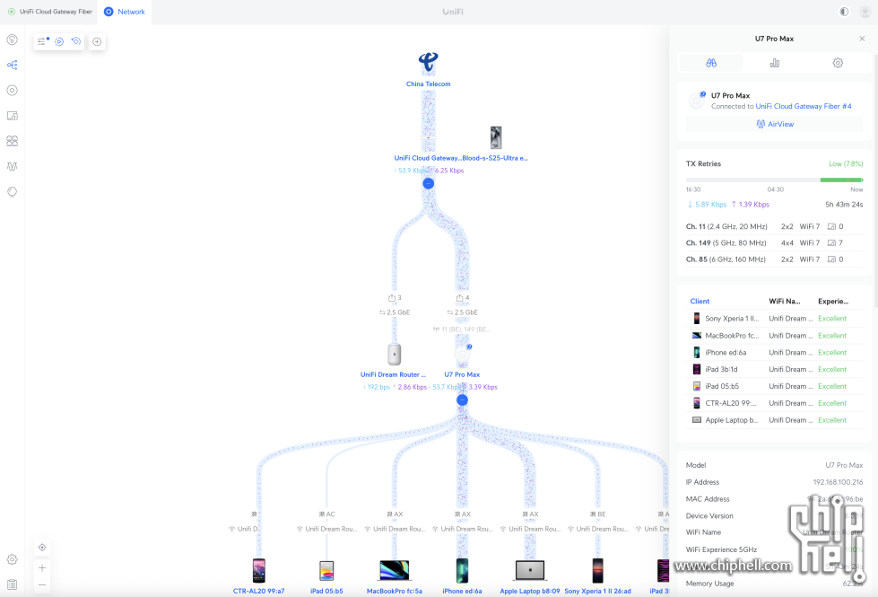Zoom out on the topology map
The image size is (878, 597).
click(x=42, y=584)
